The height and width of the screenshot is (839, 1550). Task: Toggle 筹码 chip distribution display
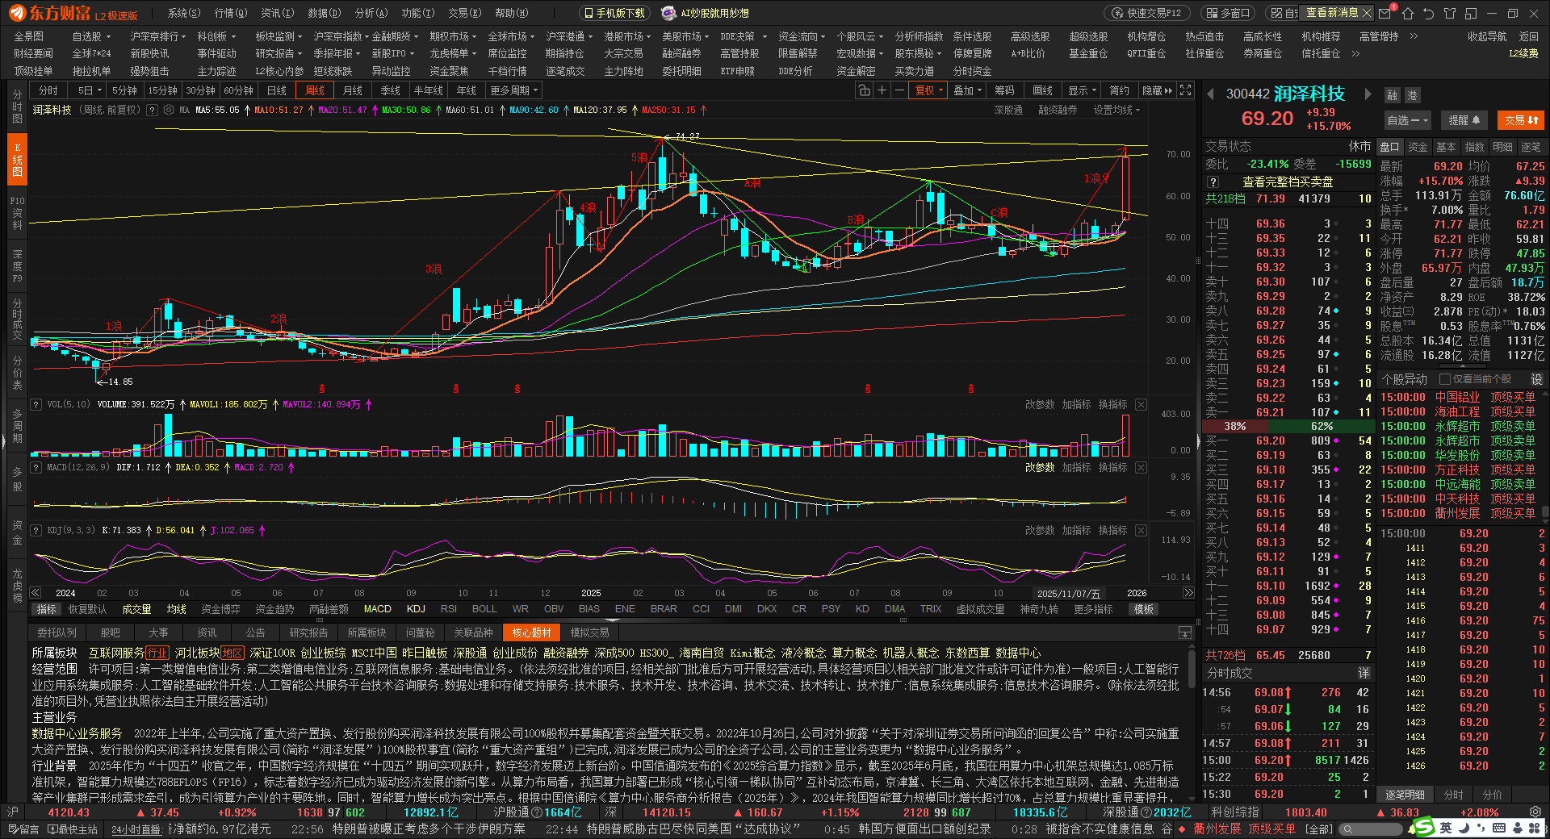pos(1004,90)
